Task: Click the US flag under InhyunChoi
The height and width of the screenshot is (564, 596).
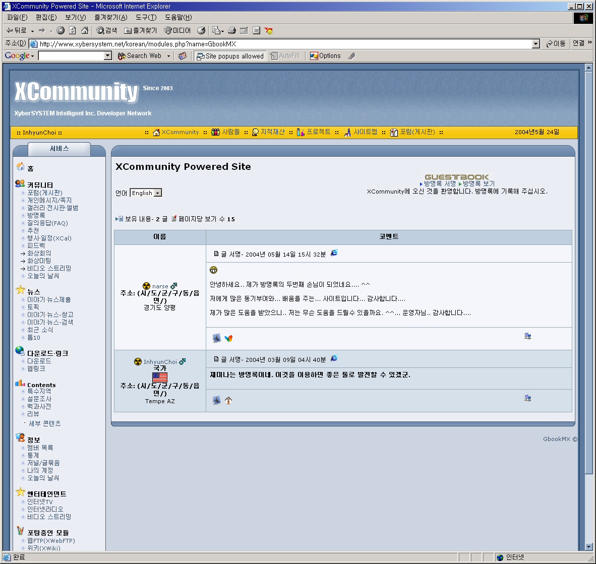Action: [x=159, y=377]
